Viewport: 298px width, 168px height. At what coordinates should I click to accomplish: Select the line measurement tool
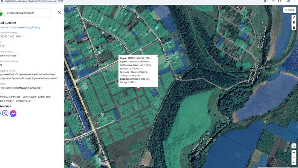(x=294, y=17)
